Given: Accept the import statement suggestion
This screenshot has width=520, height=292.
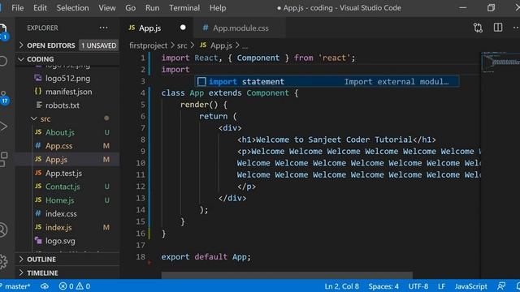Looking at the screenshot, I should click(327, 81).
